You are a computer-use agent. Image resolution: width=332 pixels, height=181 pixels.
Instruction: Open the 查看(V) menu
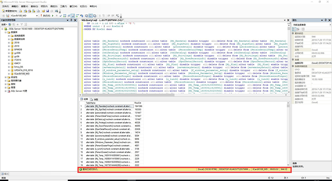24,6
